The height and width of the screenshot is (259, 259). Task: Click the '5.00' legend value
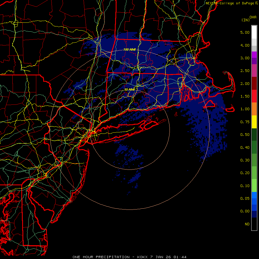click(245, 32)
